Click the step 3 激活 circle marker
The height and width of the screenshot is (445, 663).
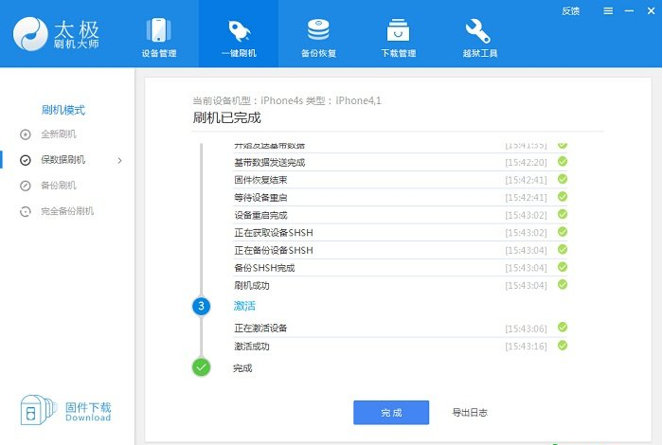(201, 306)
